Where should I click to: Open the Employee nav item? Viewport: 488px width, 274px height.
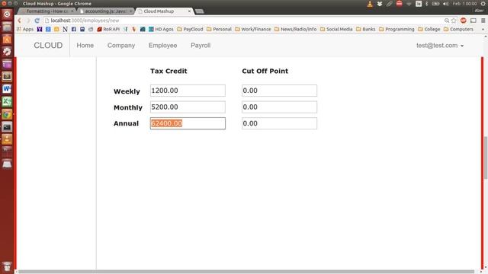pos(162,46)
